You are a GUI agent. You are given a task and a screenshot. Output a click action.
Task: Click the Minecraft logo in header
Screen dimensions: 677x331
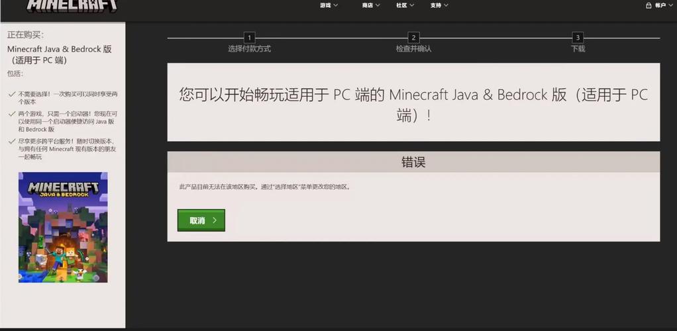pyautogui.click(x=72, y=5)
